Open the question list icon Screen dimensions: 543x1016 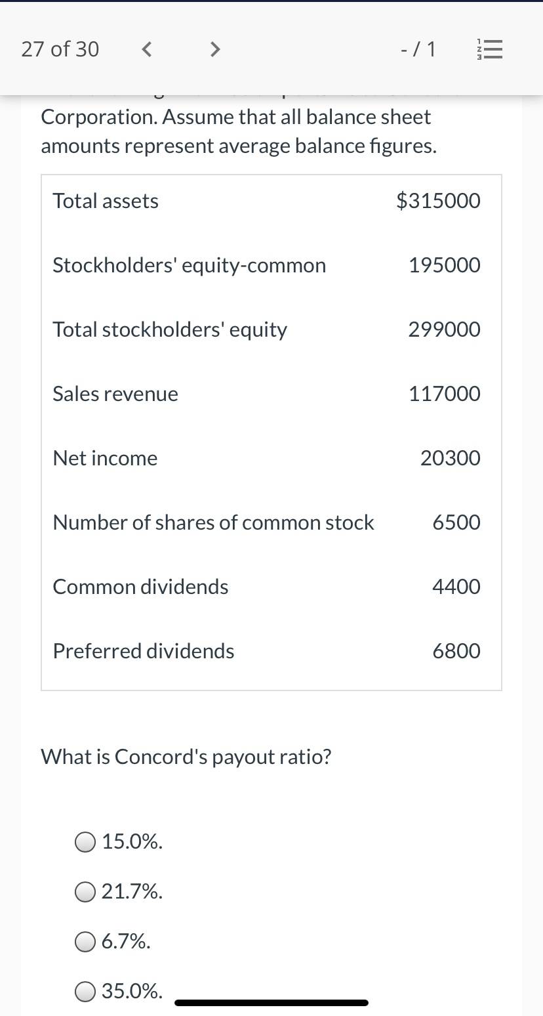[491, 49]
